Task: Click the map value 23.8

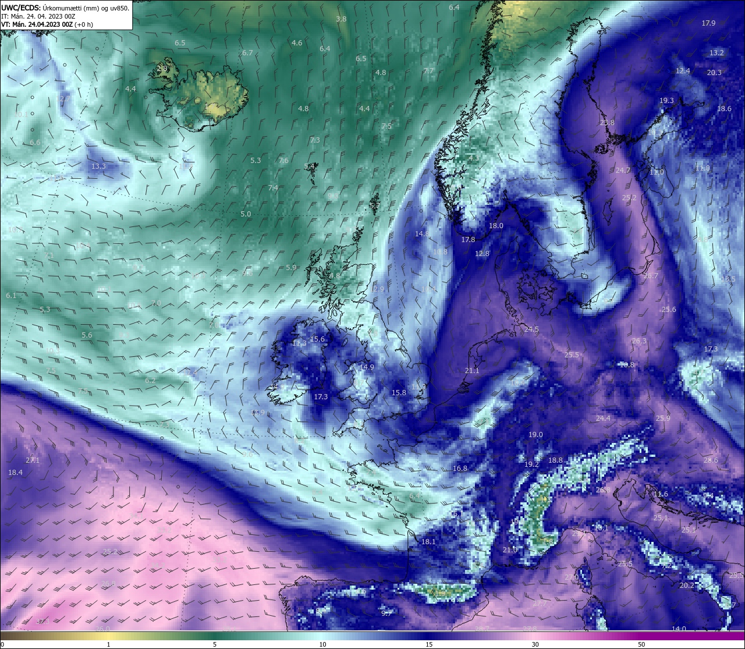Action: [607, 123]
